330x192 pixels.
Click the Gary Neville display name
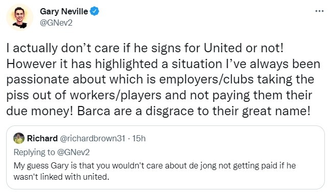64,11
